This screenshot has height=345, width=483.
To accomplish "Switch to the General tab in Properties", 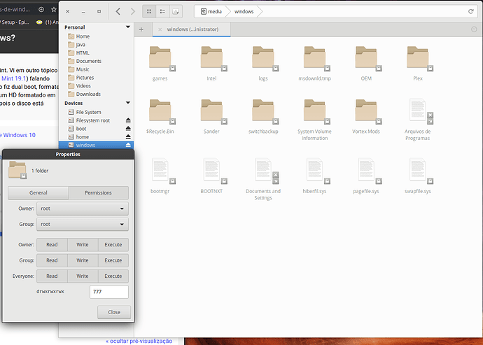I will (x=38, y=193).
